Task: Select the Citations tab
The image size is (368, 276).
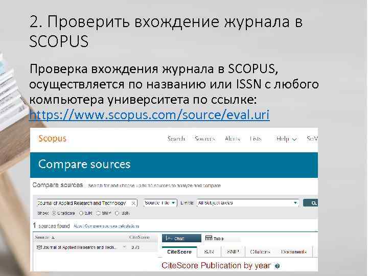Action: coord(260,252)
